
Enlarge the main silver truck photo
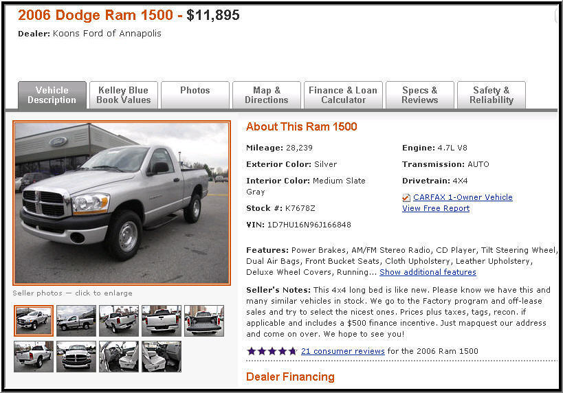(122, 203)
